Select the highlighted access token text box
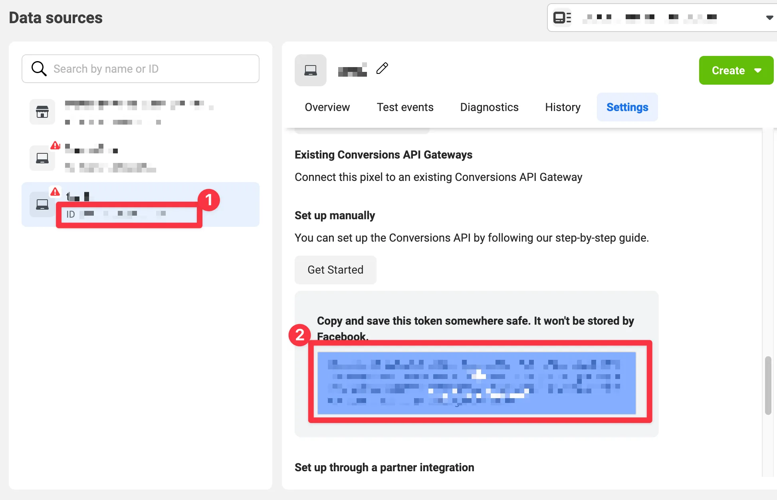Viewport: 777px width, 500px height. click(x=476, y=383)
